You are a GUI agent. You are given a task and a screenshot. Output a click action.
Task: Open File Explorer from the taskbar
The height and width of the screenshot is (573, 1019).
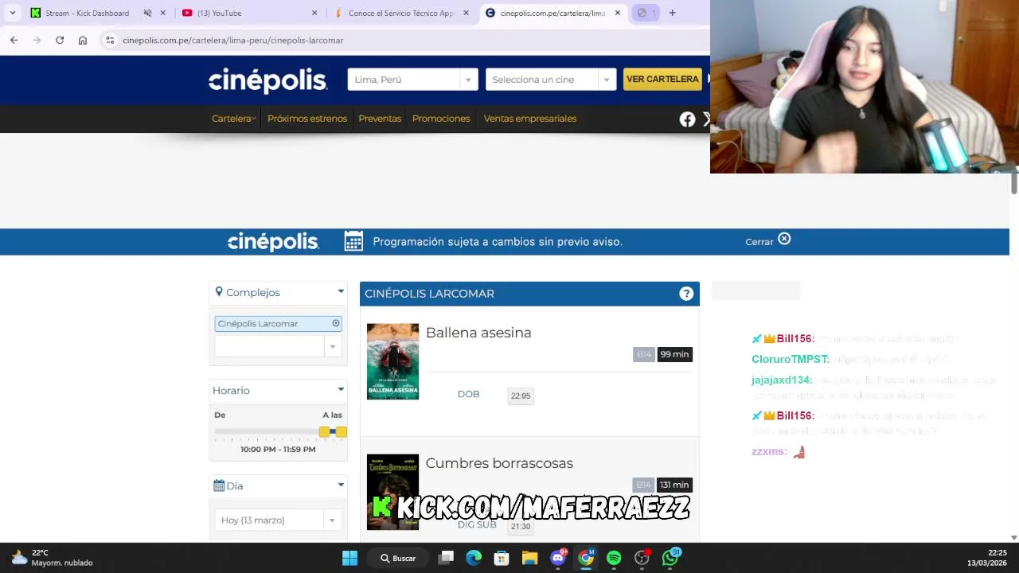click(x=529, y=558)
